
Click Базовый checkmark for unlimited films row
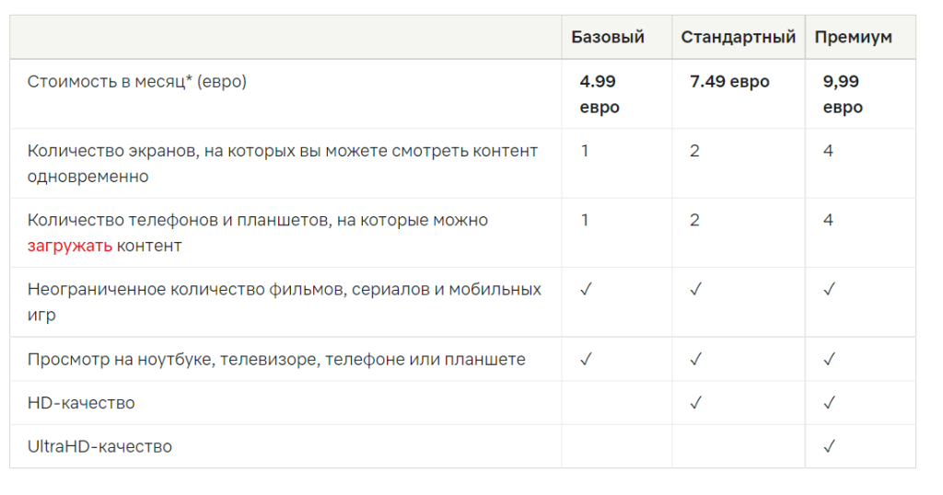(x=585, y=290)
